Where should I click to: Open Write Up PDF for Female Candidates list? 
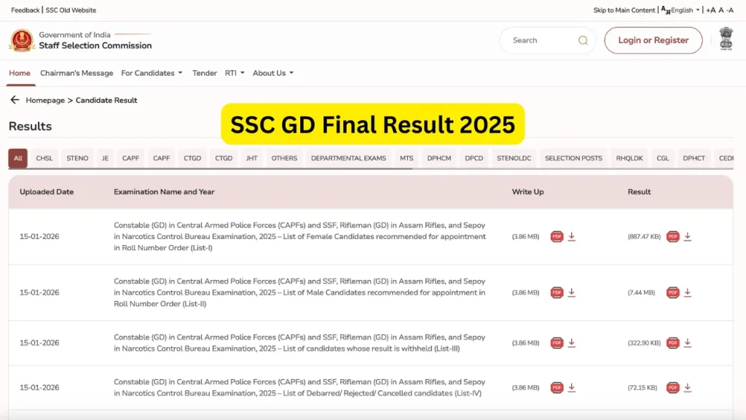point(557,236)
